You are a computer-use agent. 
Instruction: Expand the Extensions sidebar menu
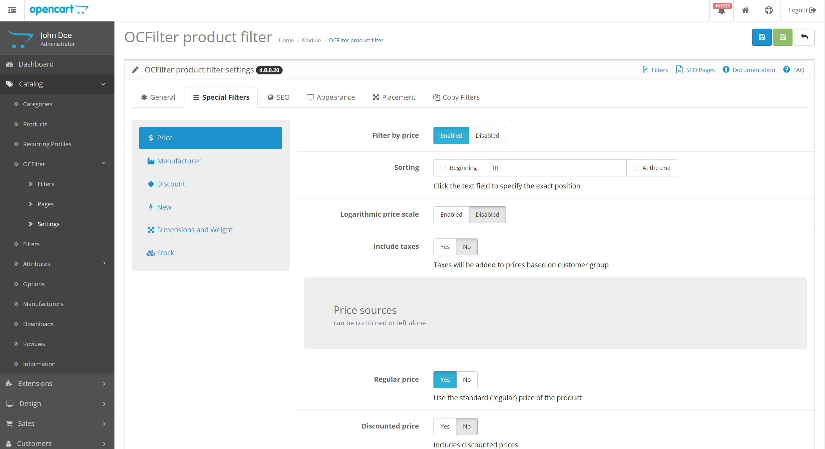tap(35, 383)
